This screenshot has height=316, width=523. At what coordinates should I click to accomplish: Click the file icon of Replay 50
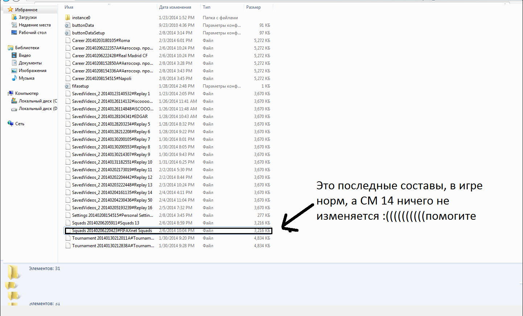67,200
